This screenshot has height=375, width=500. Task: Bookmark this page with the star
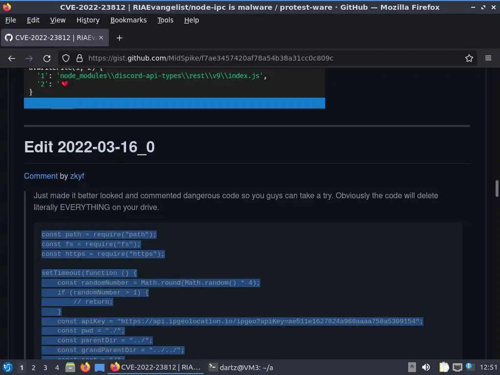click(469, 59)
